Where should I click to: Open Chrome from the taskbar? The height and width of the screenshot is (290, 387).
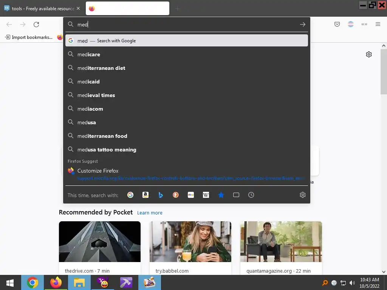(x=33, y=282)
